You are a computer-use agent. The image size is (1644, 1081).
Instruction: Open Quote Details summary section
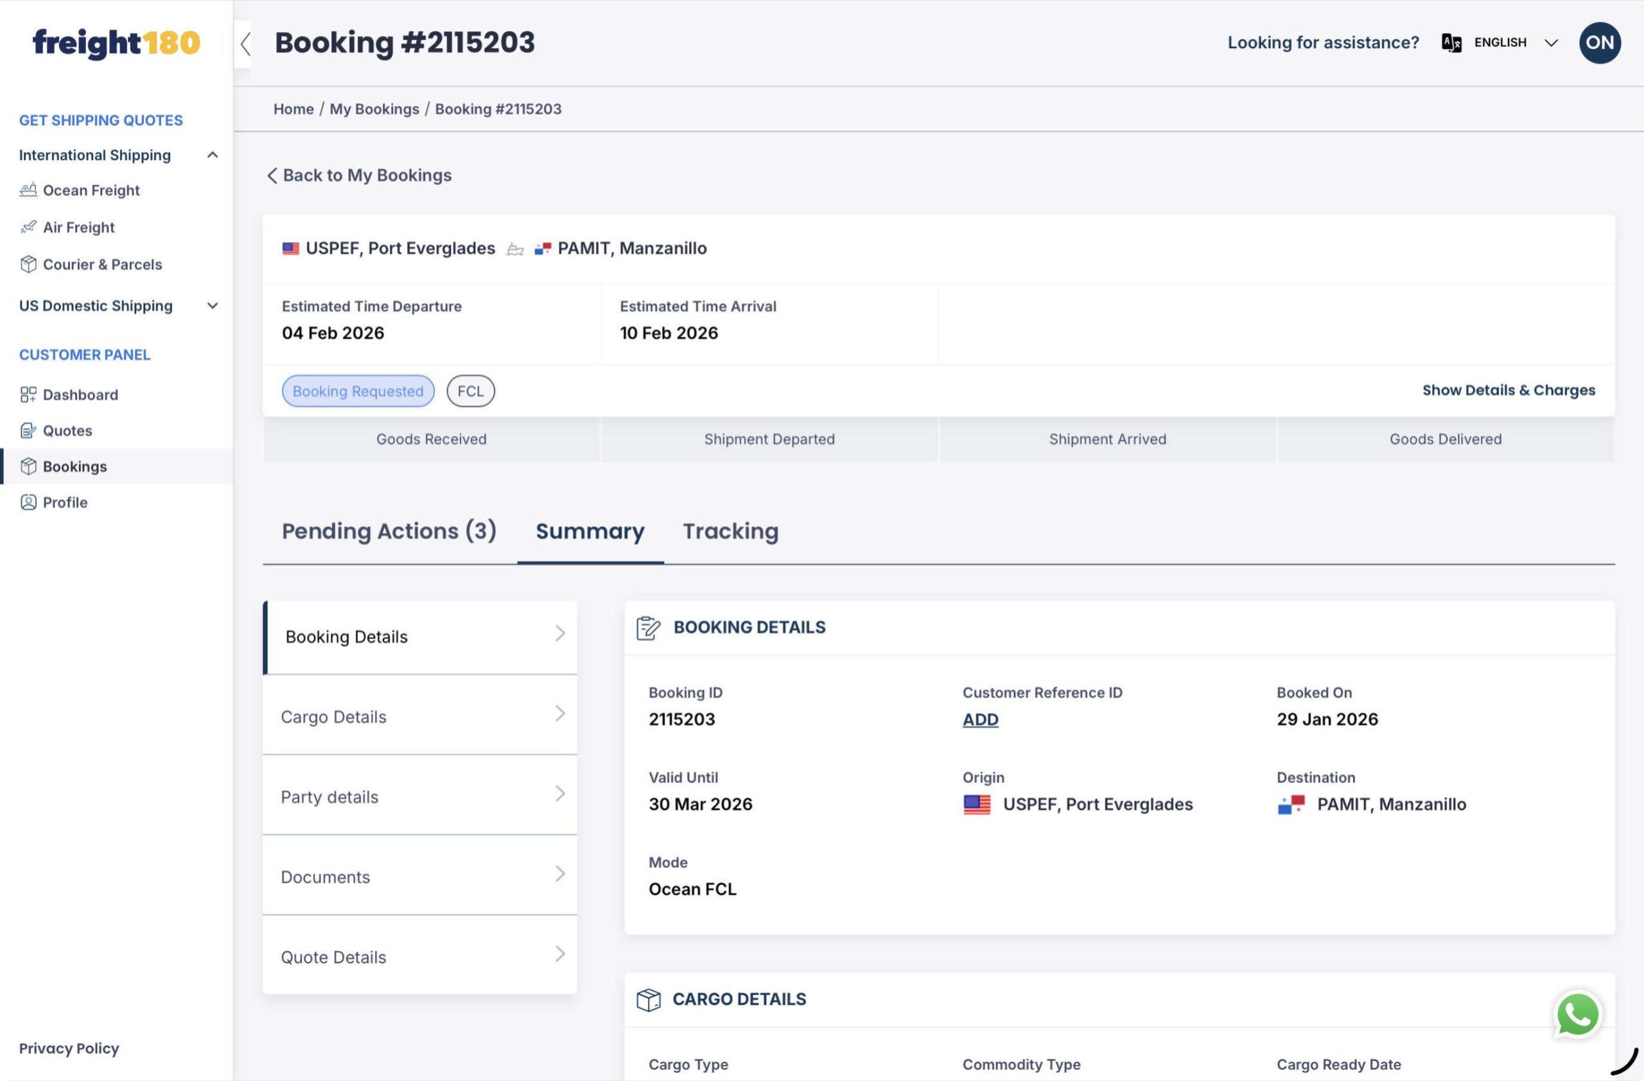[419, 956]
